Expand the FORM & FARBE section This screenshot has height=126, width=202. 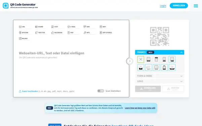click(160, 76)
